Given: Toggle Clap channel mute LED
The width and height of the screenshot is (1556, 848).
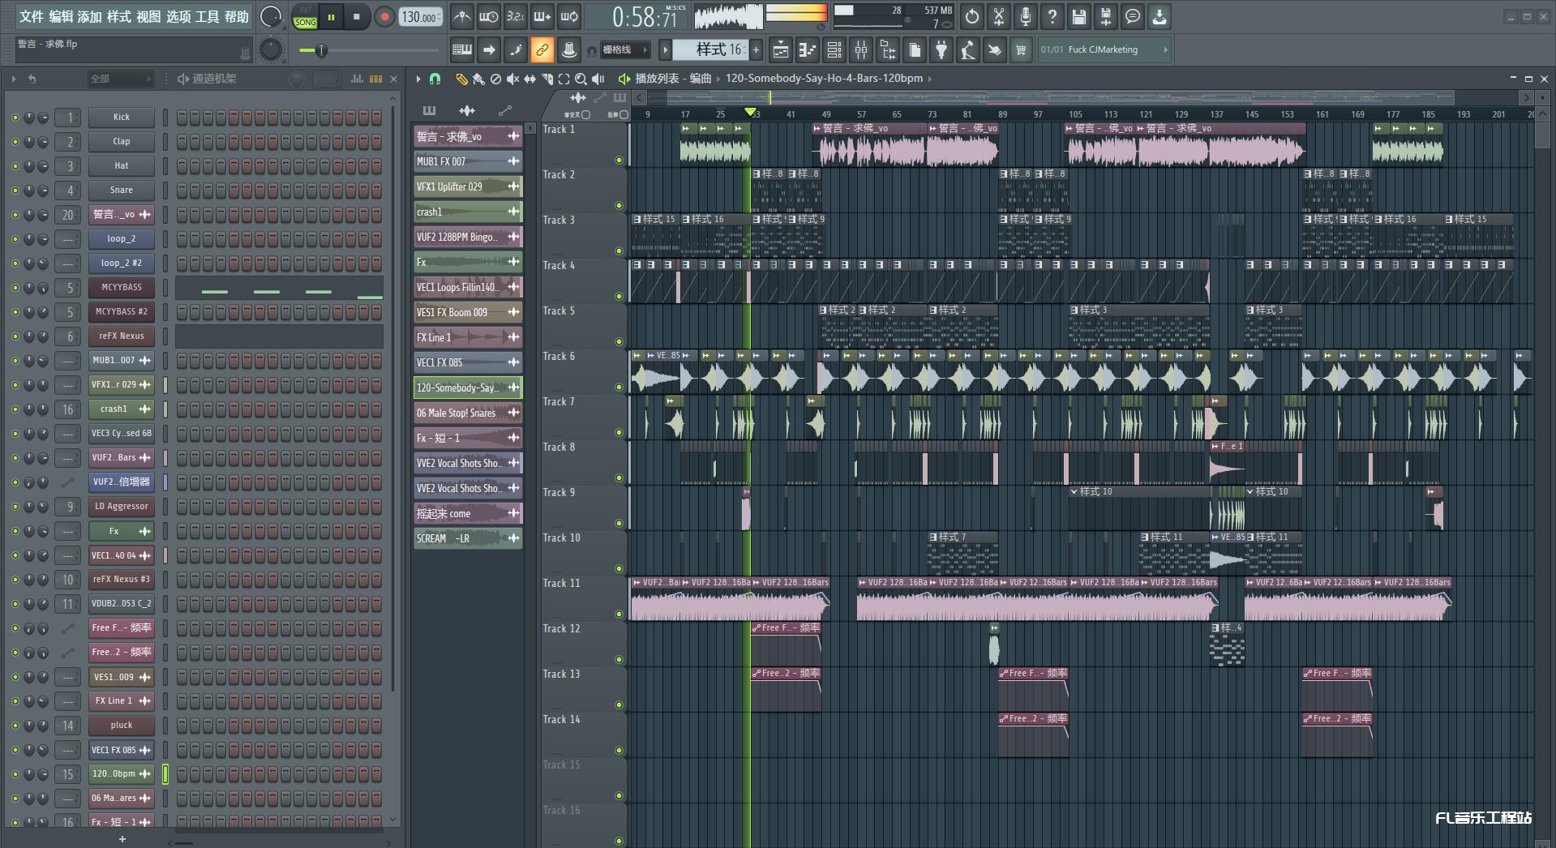Looking at the screenshot, I should coord(15,142).
